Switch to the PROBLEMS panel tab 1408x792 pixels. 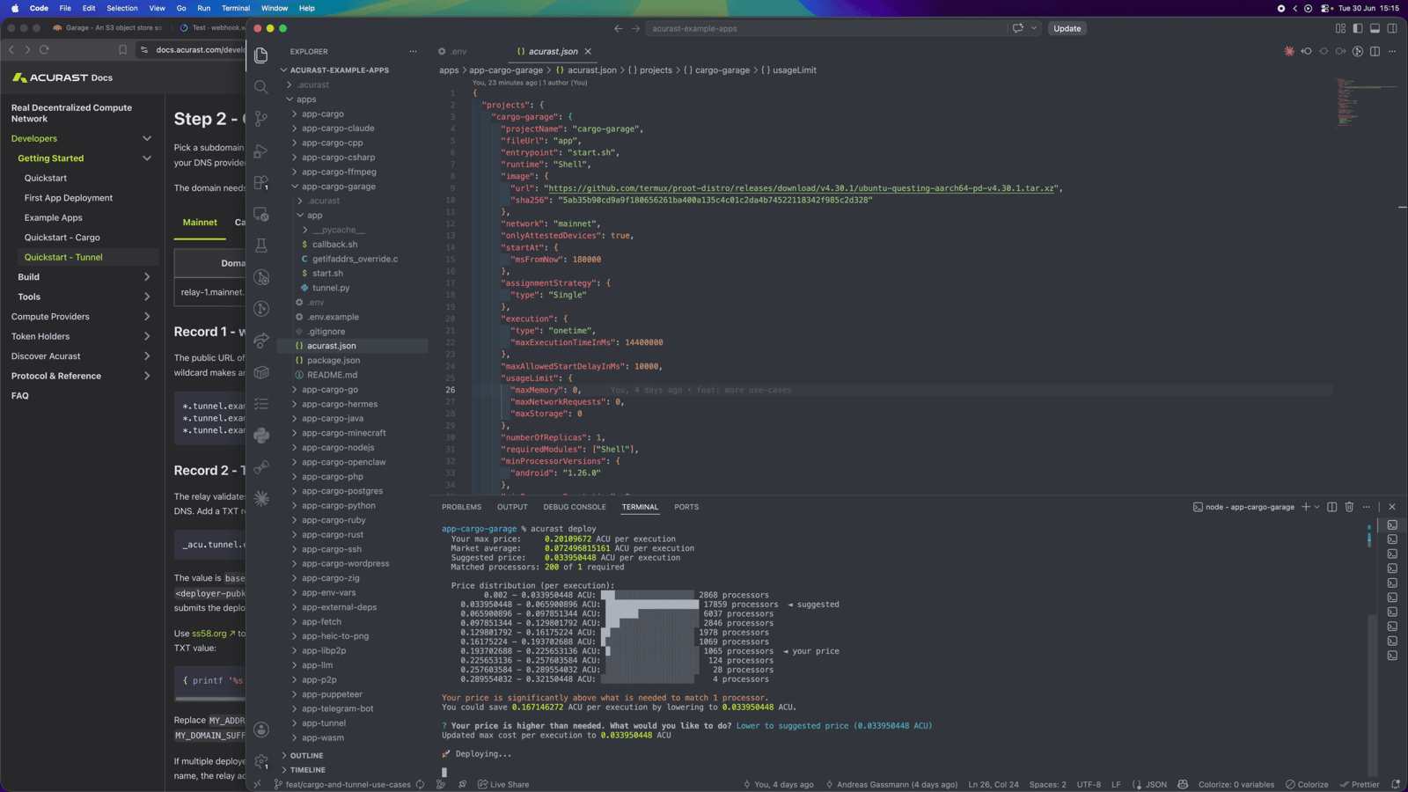pyautogui.click(x=461, y=507)
